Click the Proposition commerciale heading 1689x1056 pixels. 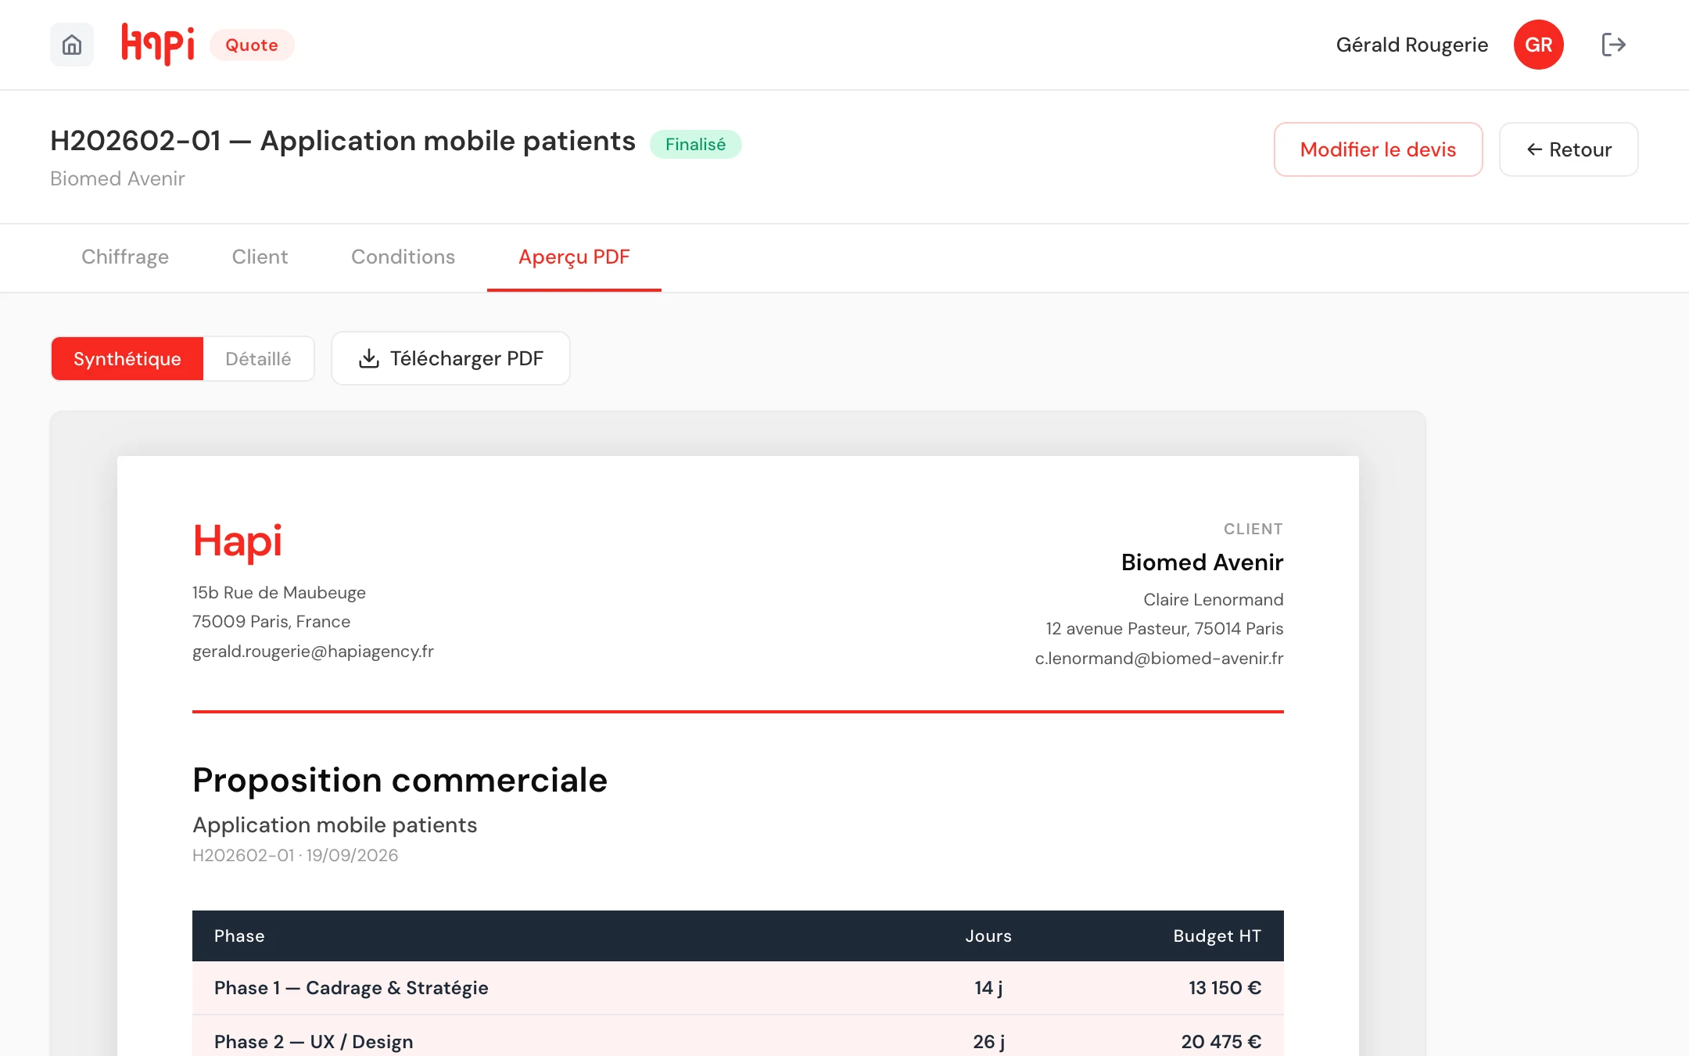(x=400, y=780)
